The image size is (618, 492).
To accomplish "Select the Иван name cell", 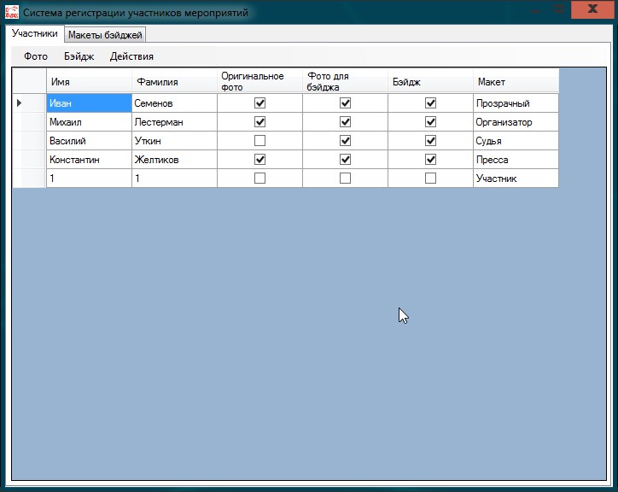I will click(89, 103).
